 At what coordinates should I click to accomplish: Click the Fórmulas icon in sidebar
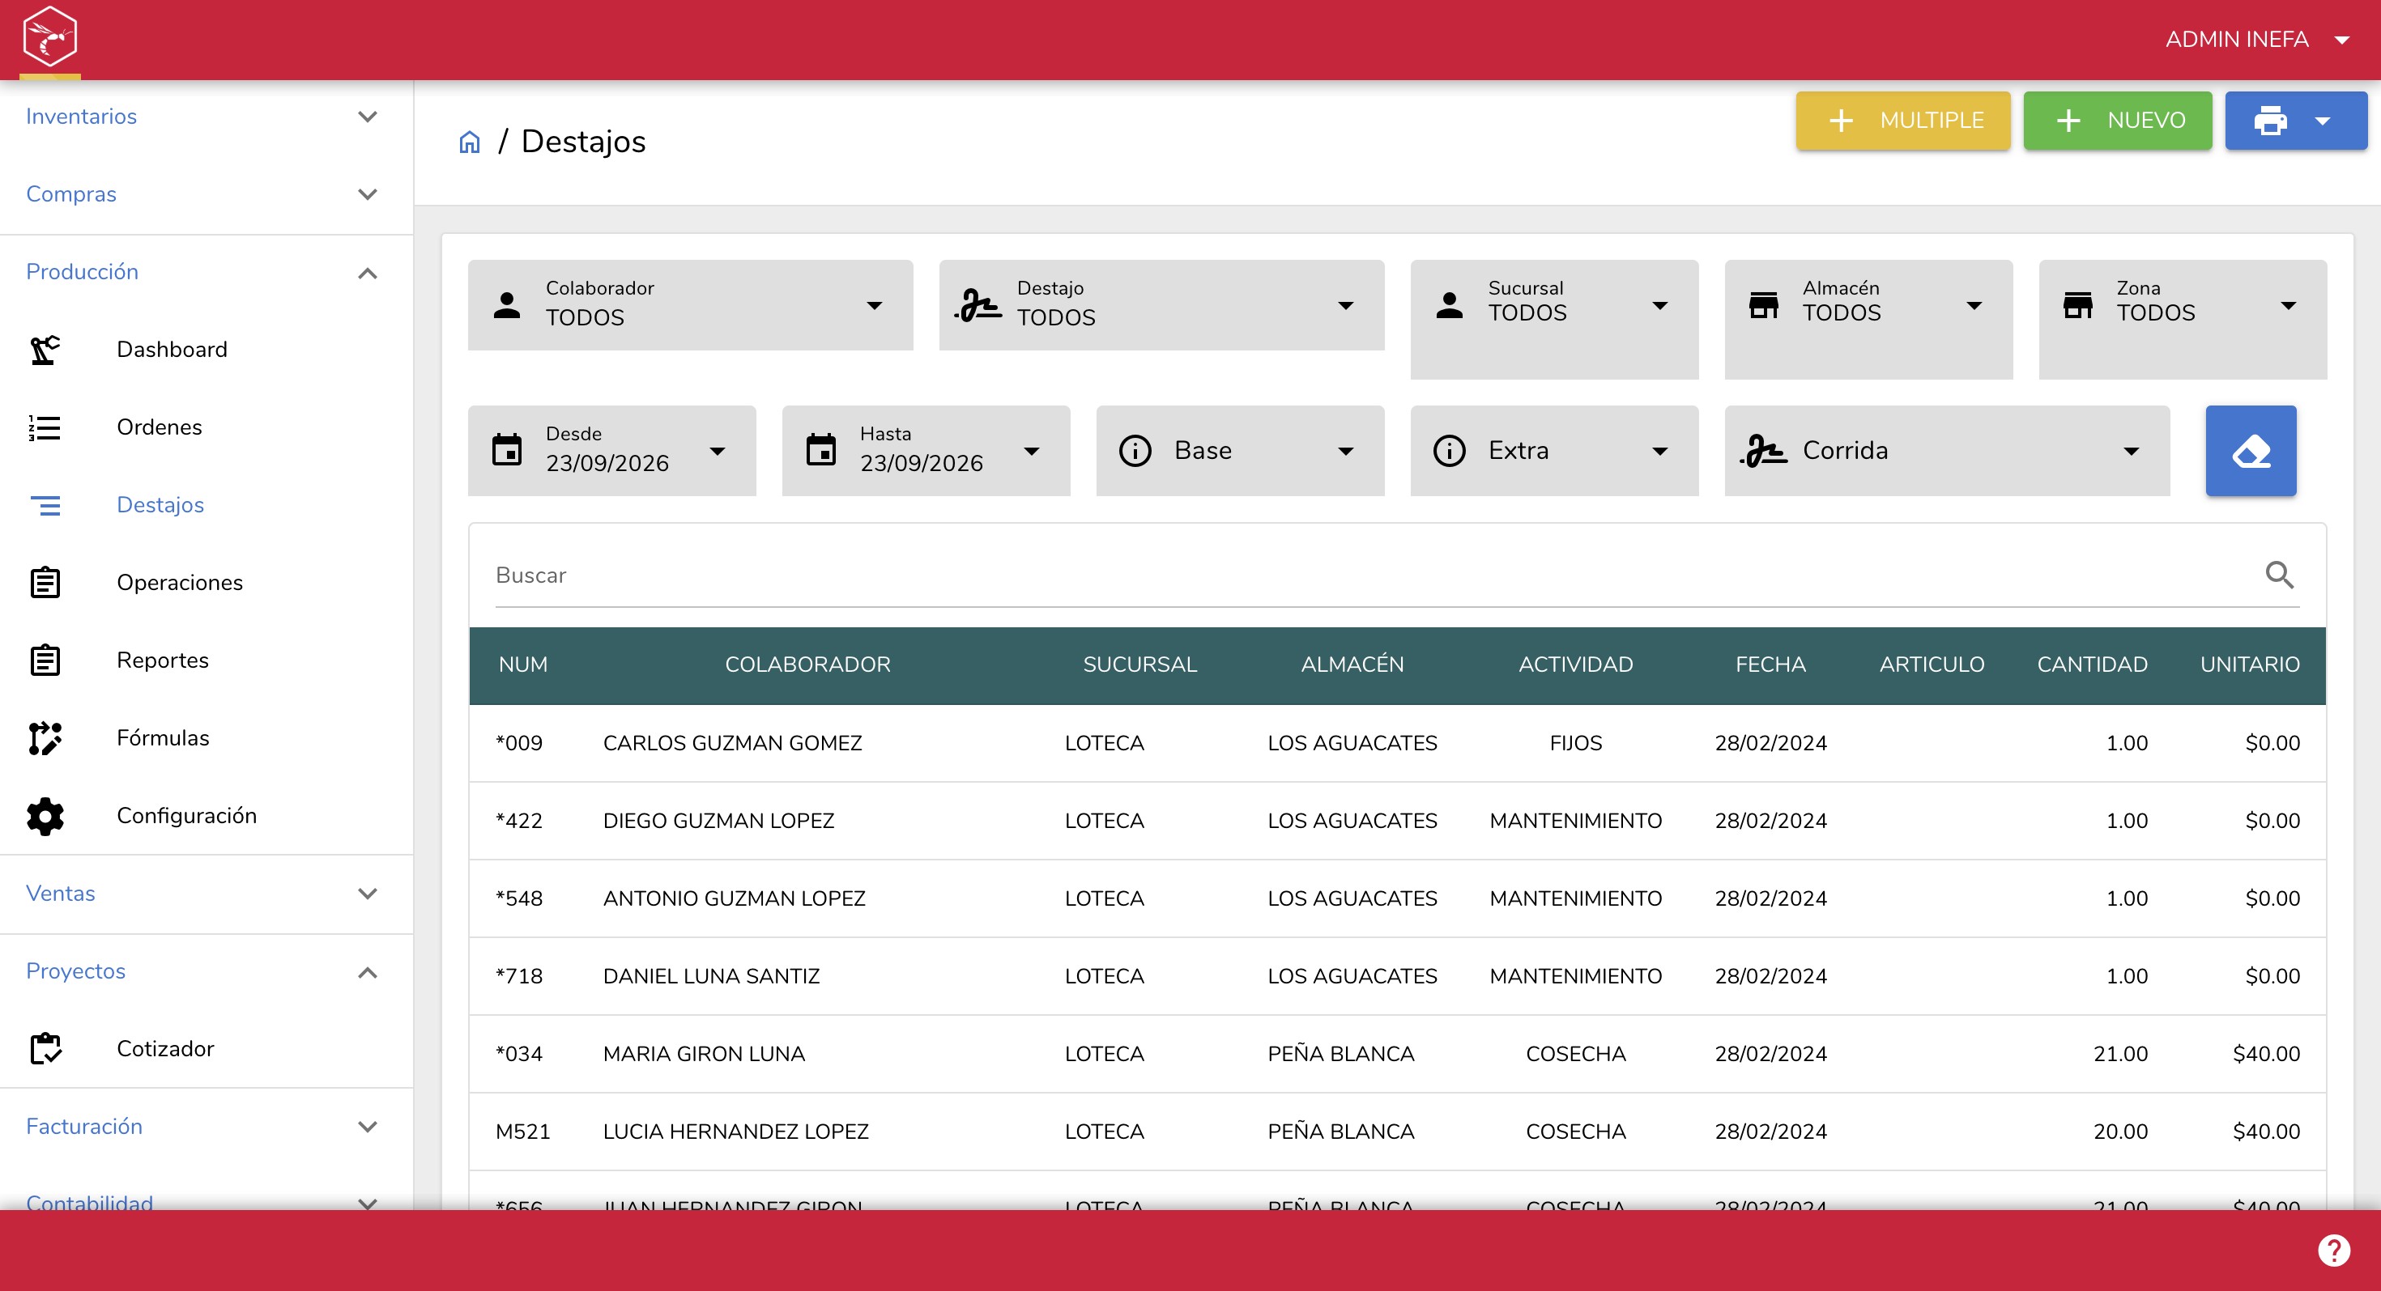(45, 738)
